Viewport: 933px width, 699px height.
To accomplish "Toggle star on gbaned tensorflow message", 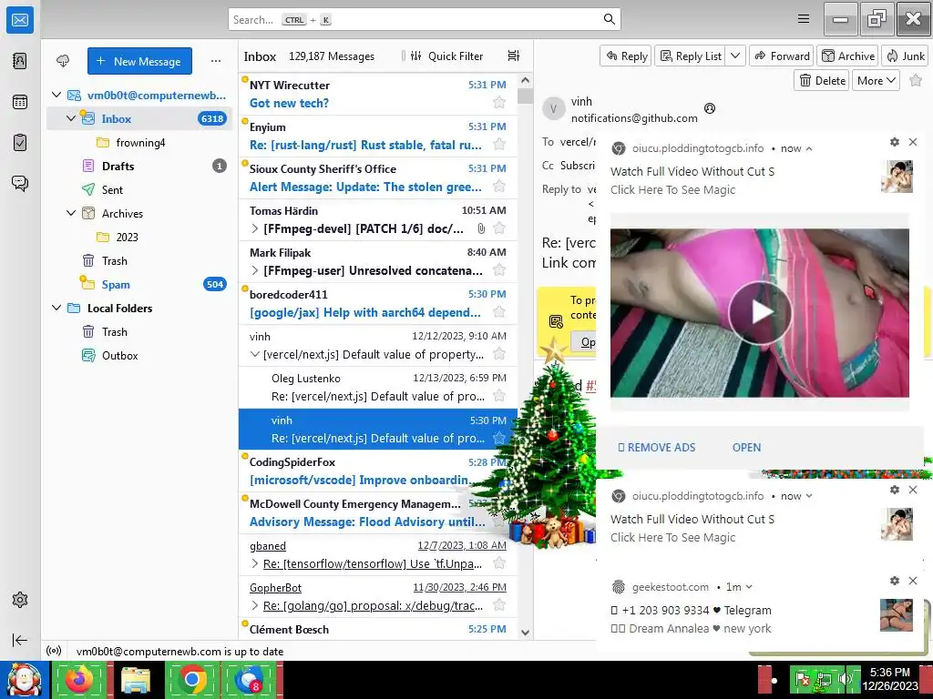I will tap(499, 563).
